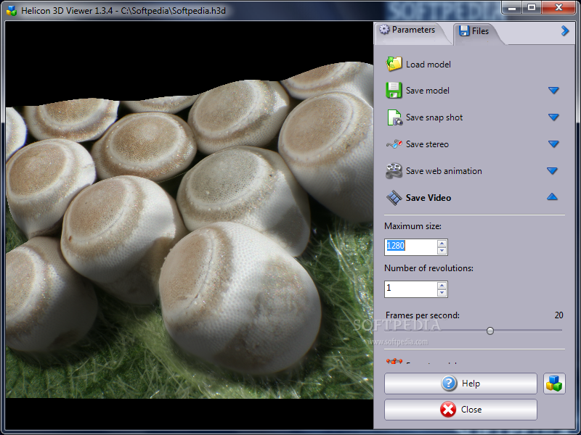Click the gear icon on the Parameters tab
Viewport: 581px width, 435px height.
(x=385, y=29)
